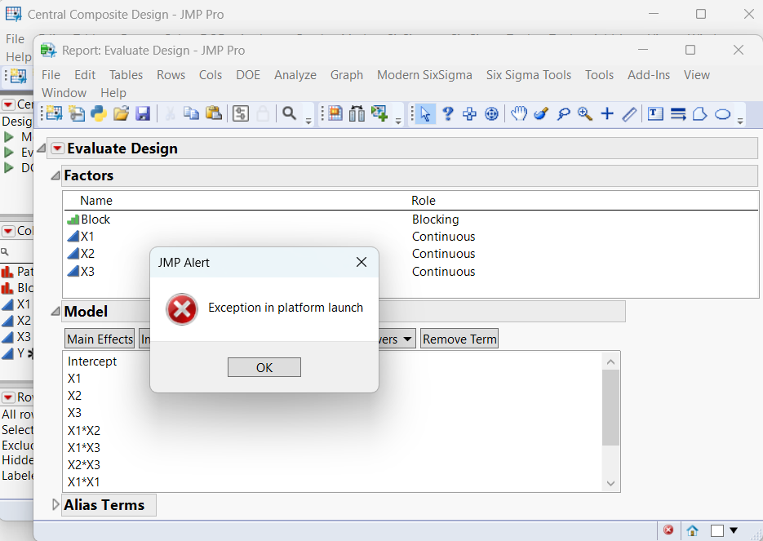This screenshot has width=763, height=541.
Task: Select X2 row in Factors table
Action: pyautogui.click(x=410, y=254)
